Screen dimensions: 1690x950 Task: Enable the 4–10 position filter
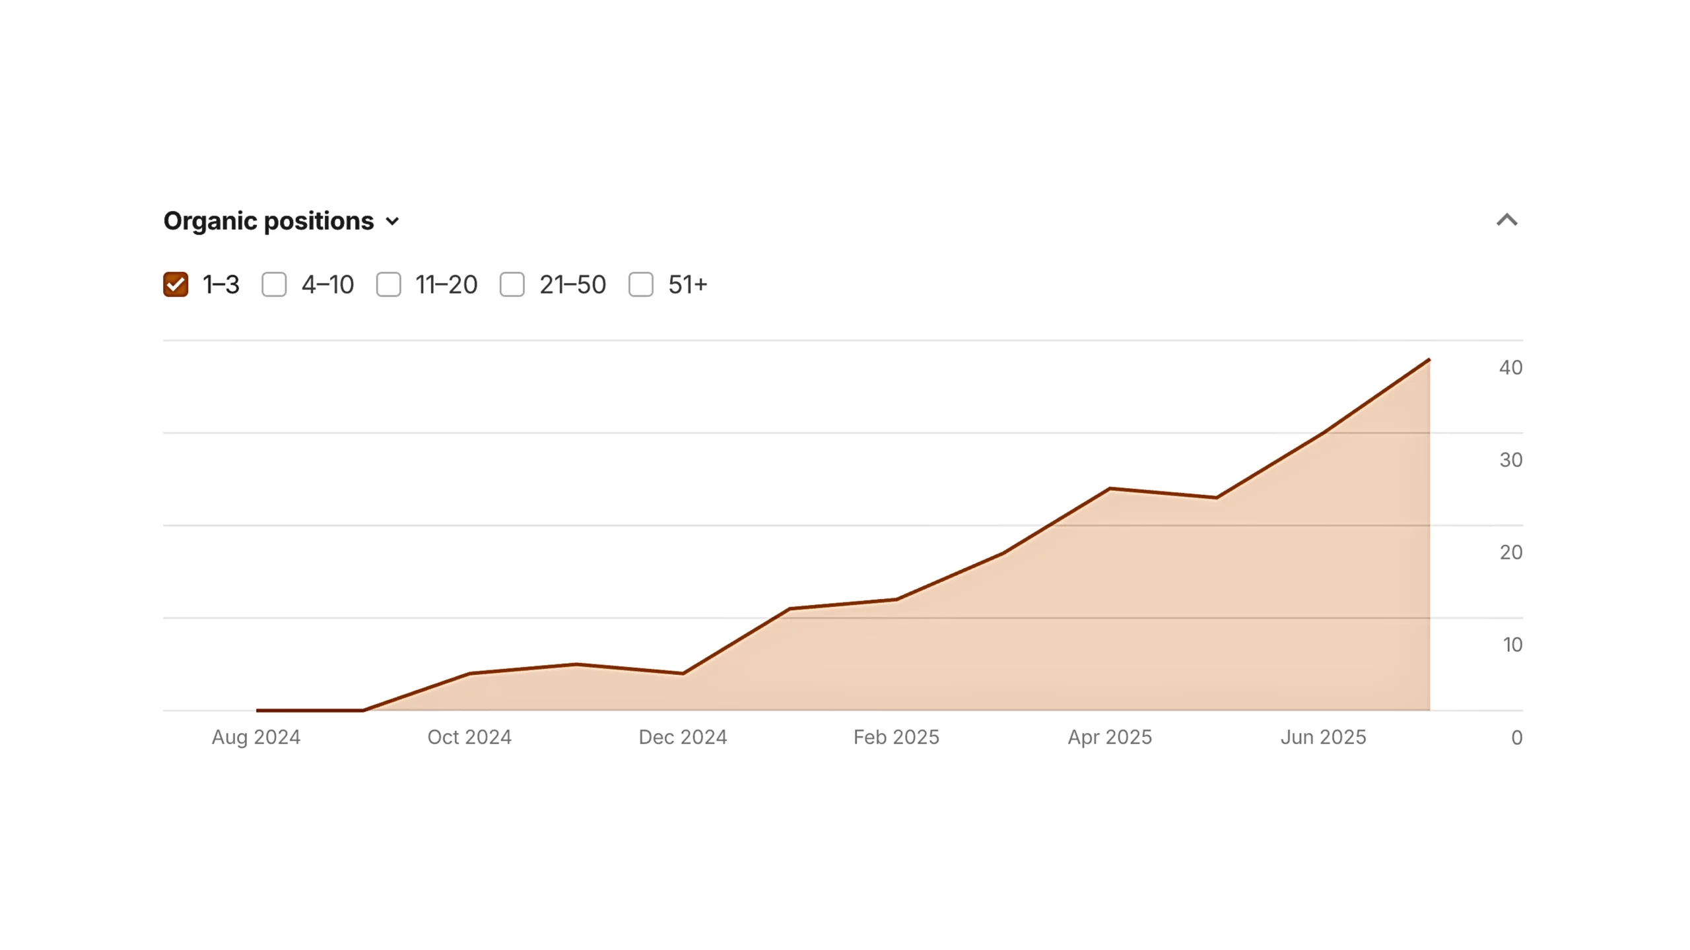[275, 284]
